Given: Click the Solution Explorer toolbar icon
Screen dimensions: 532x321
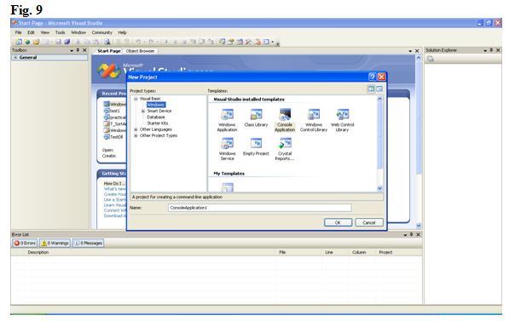Looking at the screenshot, I should point(222,42).
